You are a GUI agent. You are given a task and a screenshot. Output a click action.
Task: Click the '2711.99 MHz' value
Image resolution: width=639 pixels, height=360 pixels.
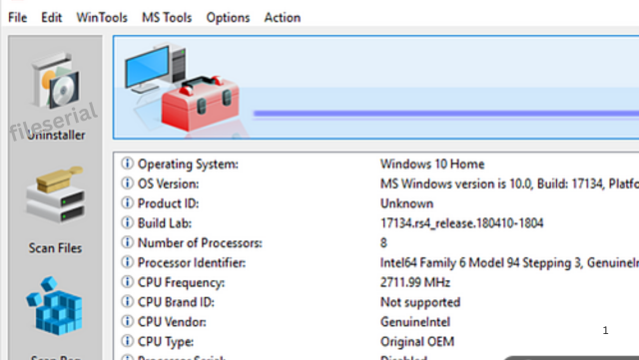click(415, 282)
